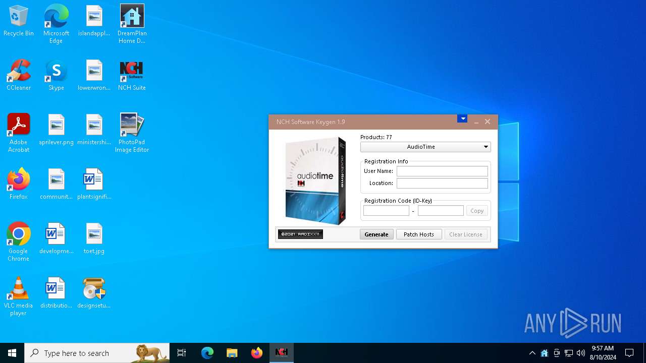Select the communit... image file
646x363 pixels.
(x=56, y=185)
